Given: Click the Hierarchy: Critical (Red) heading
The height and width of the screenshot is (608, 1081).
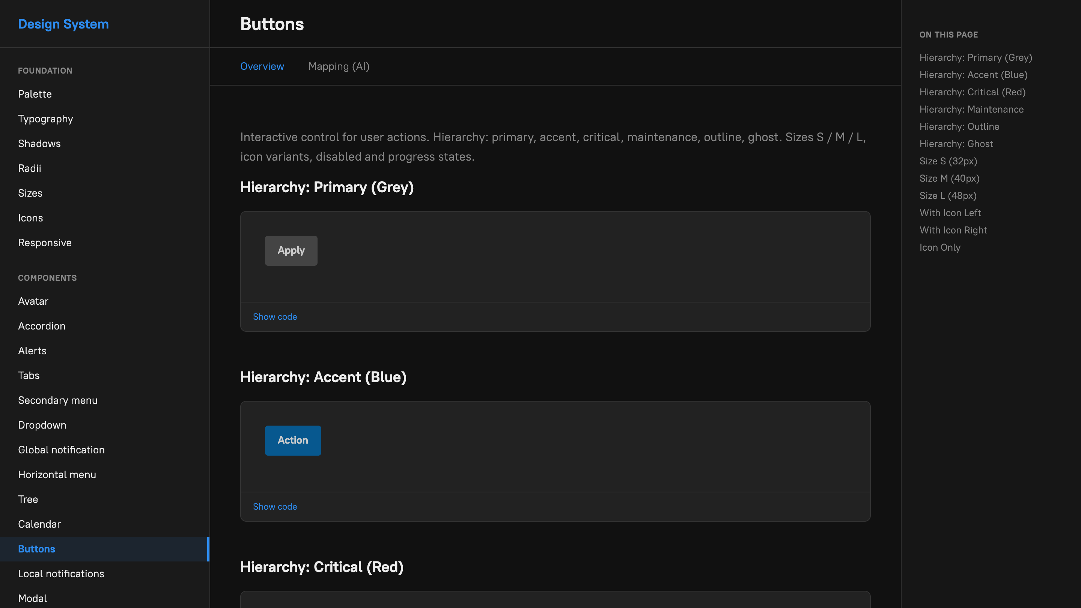Looking at the screenshot, I should [322, 567].
